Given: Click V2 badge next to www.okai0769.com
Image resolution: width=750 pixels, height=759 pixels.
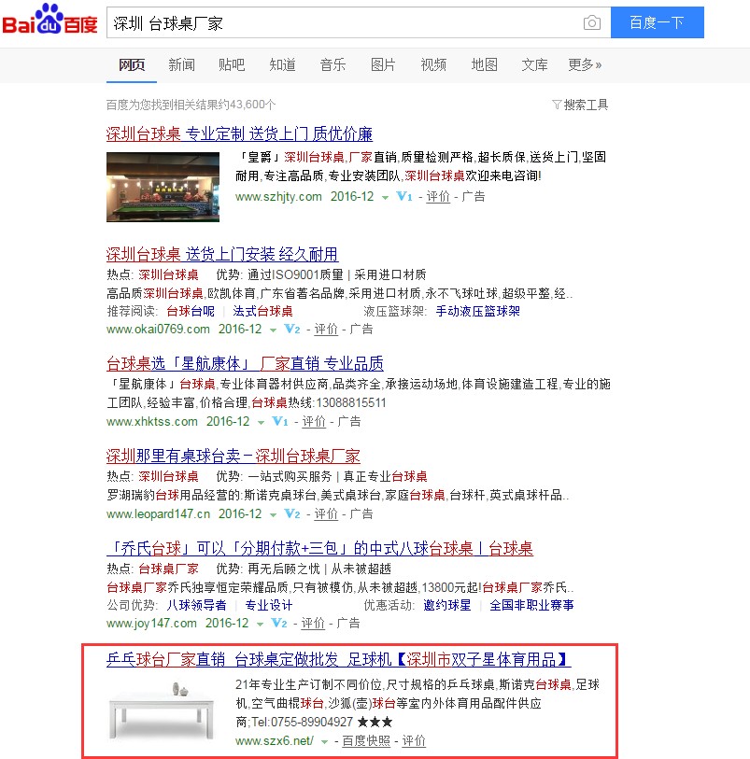Looking at the screenshot, I should click(292, 330).
